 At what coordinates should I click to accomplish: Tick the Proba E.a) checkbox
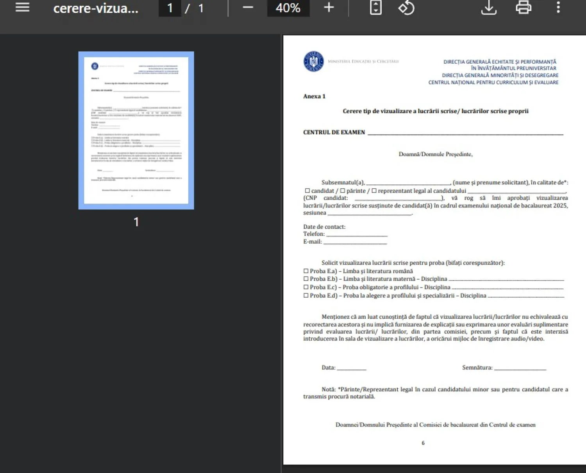click(306, 271)
